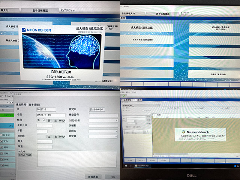240x180 pixels.
Task: Click the ID input field showing 2028710
Action: (46, 109)
